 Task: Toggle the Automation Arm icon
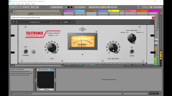[78, 7]
